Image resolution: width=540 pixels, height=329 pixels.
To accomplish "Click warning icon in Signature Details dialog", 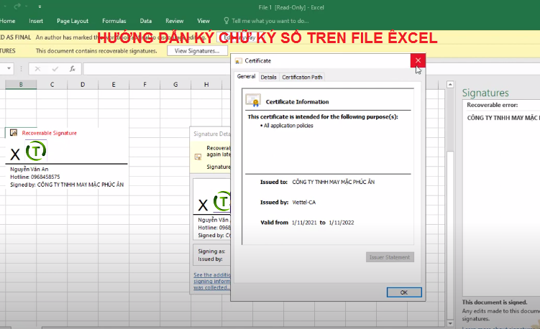I will tap(198, 157).
